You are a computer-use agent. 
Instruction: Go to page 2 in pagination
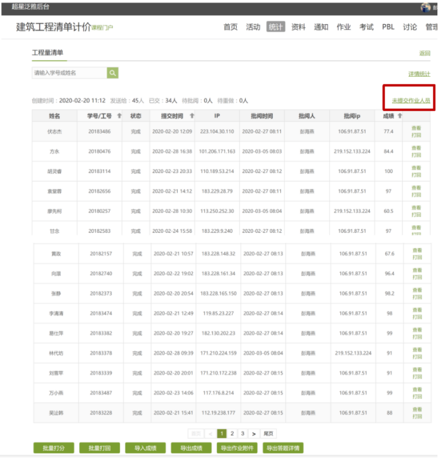pos(232,433)
